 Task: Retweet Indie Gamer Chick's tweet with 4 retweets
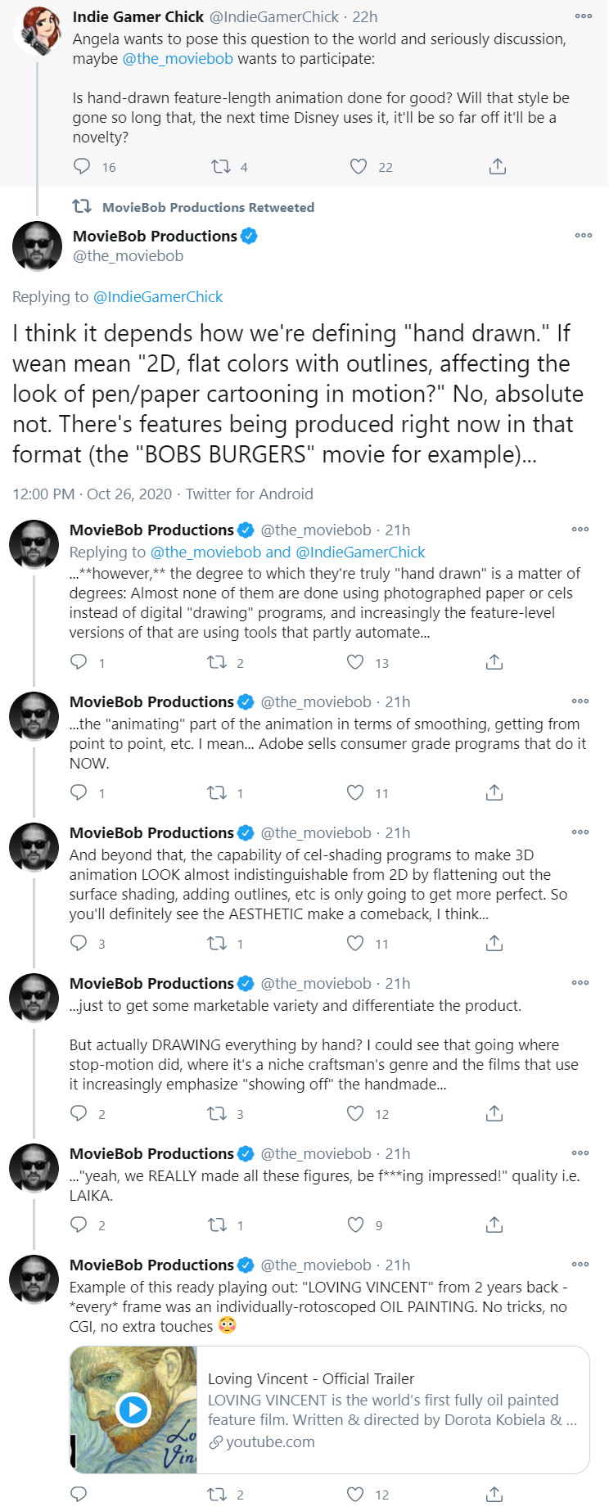coord(221,167)
